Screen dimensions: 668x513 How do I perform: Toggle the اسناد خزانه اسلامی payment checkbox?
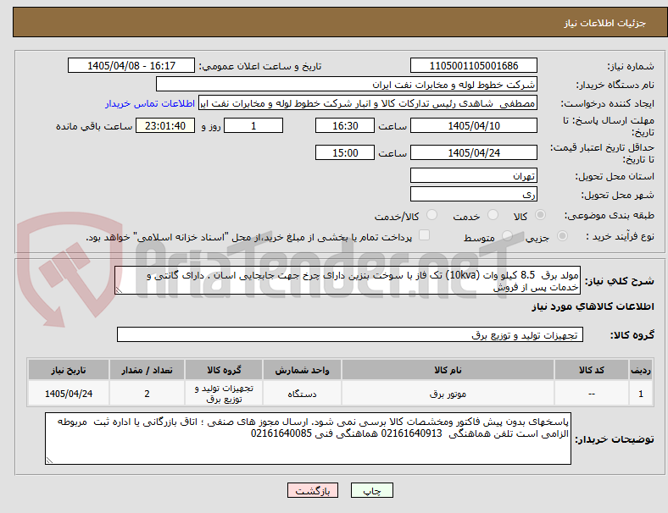[424, 235]
